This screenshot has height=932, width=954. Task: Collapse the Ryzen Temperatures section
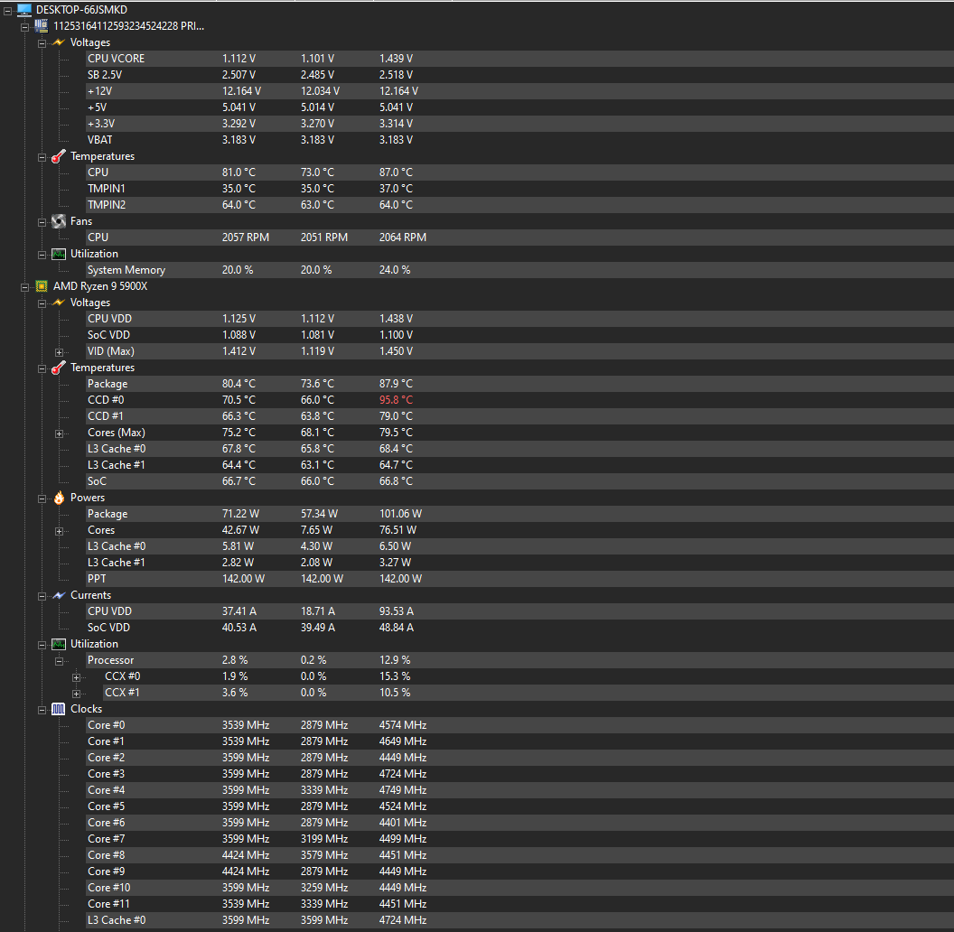(42, 368)
